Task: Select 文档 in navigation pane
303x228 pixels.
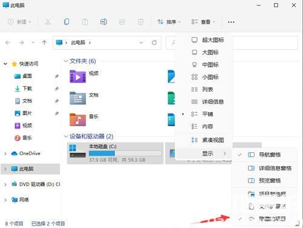Action: (27, 101)
